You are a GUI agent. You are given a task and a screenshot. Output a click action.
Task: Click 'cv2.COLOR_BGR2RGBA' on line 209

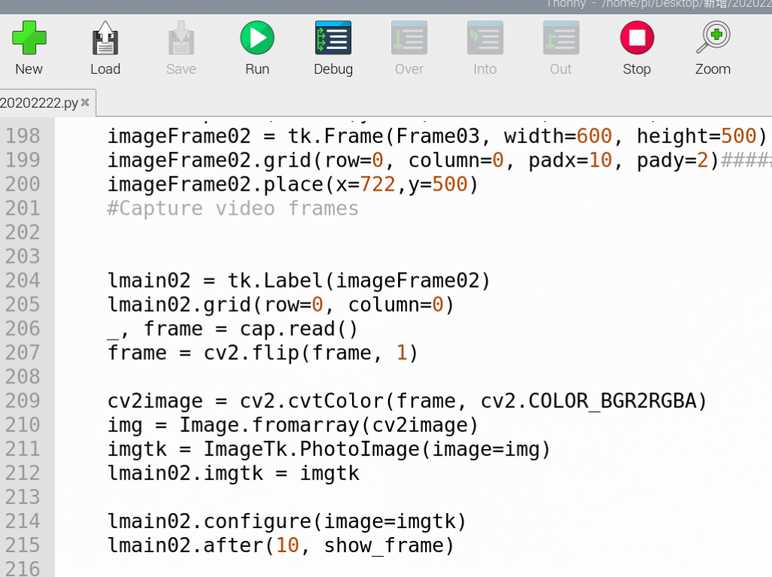coord(587,401)
